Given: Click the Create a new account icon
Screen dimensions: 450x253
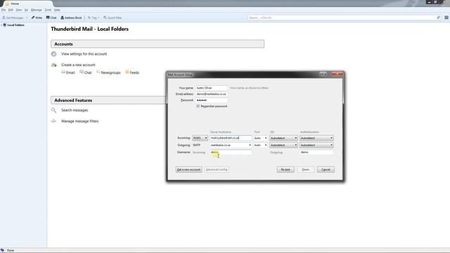Looking at the screenshot, I should pos(53,65).
